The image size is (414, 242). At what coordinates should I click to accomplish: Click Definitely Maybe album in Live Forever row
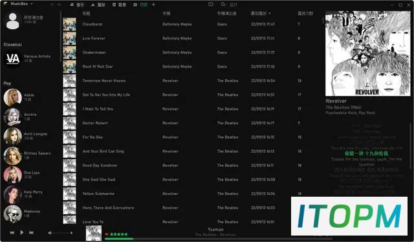pos(177,38)
